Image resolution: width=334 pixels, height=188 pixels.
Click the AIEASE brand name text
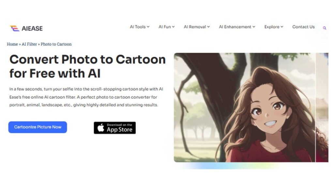(x=32, y=28)
